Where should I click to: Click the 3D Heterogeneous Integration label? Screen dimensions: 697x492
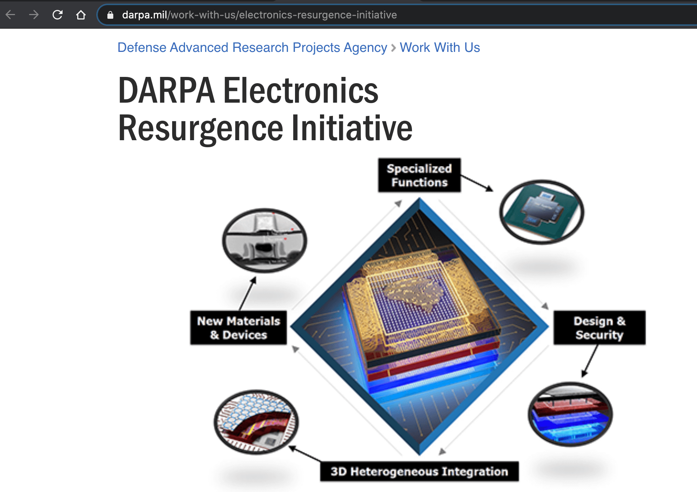419,471
